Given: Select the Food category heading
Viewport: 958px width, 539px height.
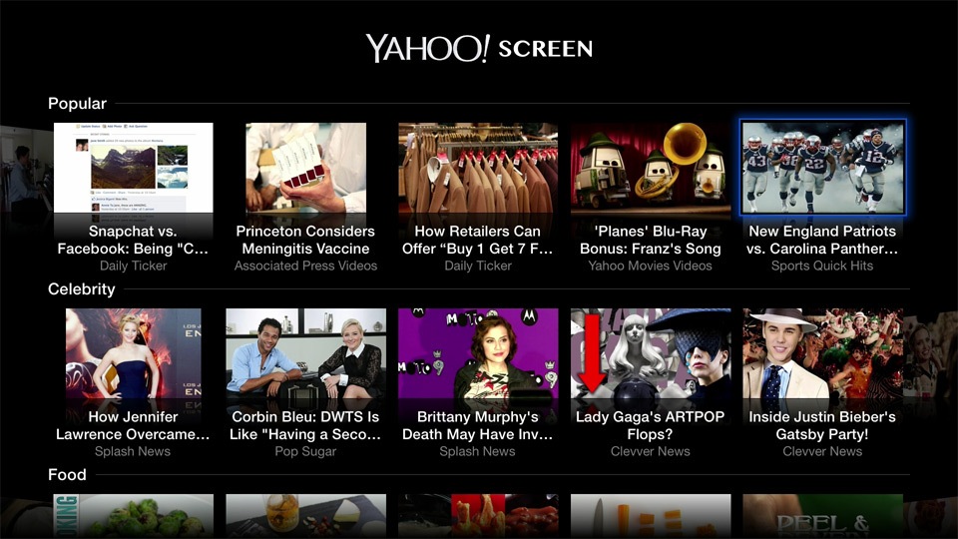Looking at the screenshot, I should point(67,475).
